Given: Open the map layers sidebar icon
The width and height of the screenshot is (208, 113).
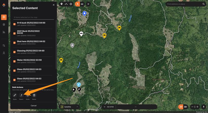Looking at the screenshot, I should [4, 25].
